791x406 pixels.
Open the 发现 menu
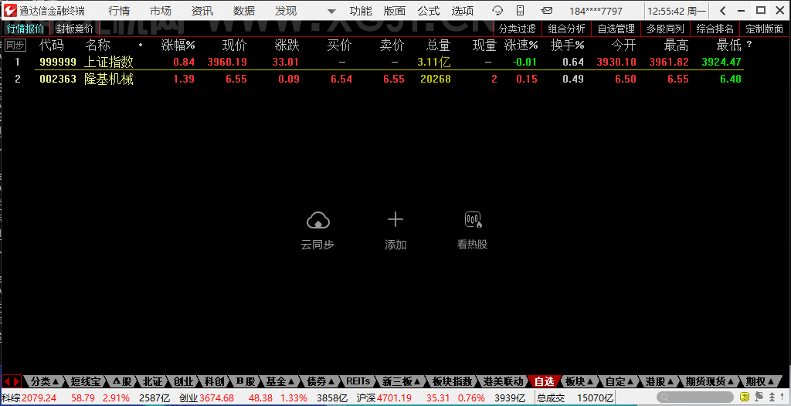click(286, 11)
